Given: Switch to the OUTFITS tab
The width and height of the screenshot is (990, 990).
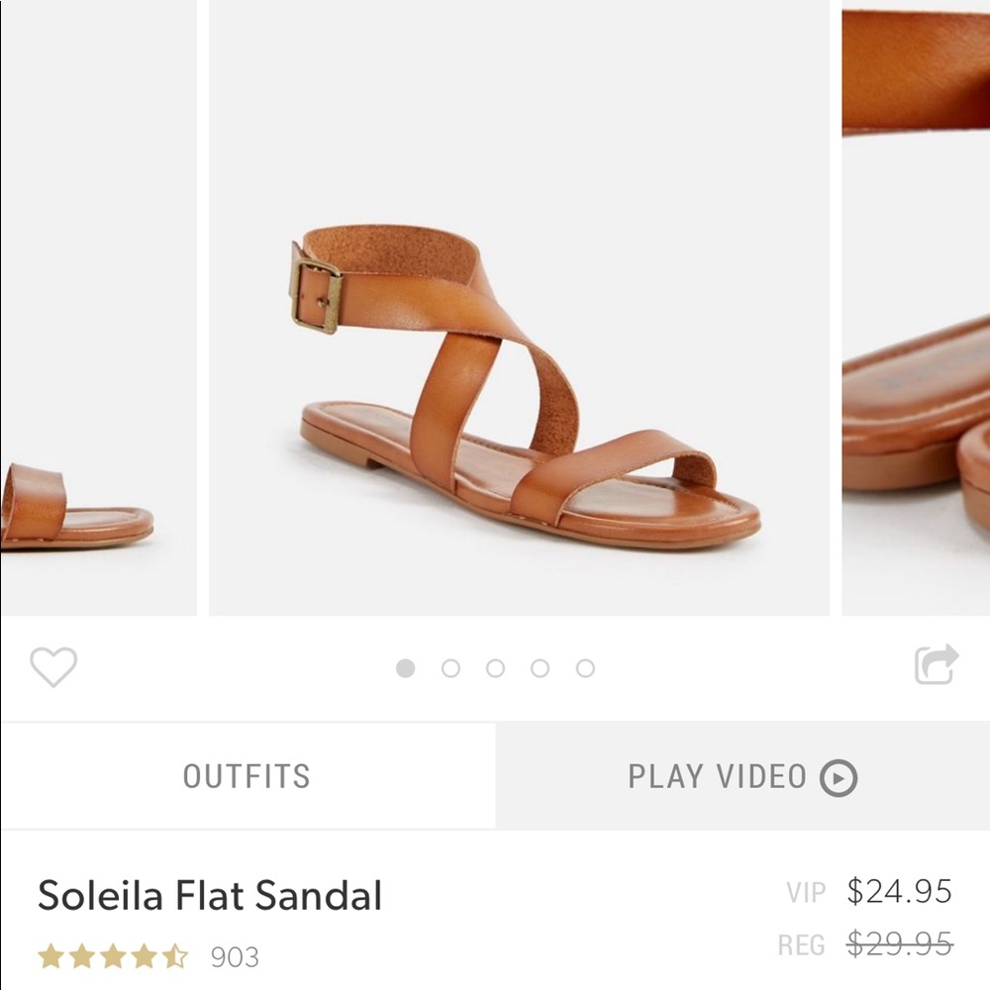Looking at the screenshot, I should pyautogui.click(x=245, y=777).
